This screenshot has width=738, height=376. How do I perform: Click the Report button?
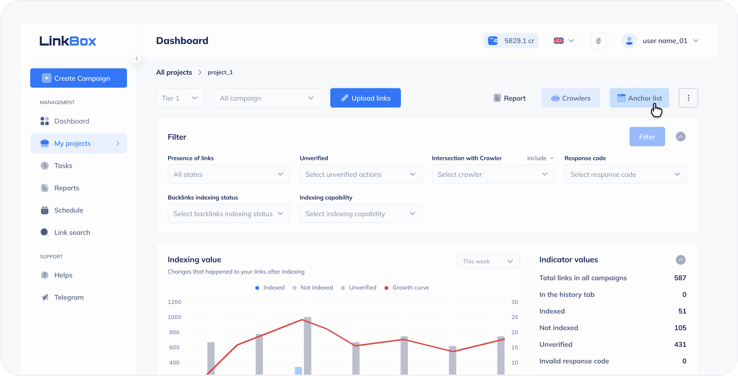coord(510,98)
